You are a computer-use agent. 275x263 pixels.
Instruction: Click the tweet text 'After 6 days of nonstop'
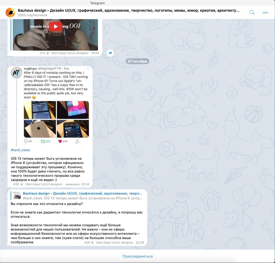pos(56,85)
